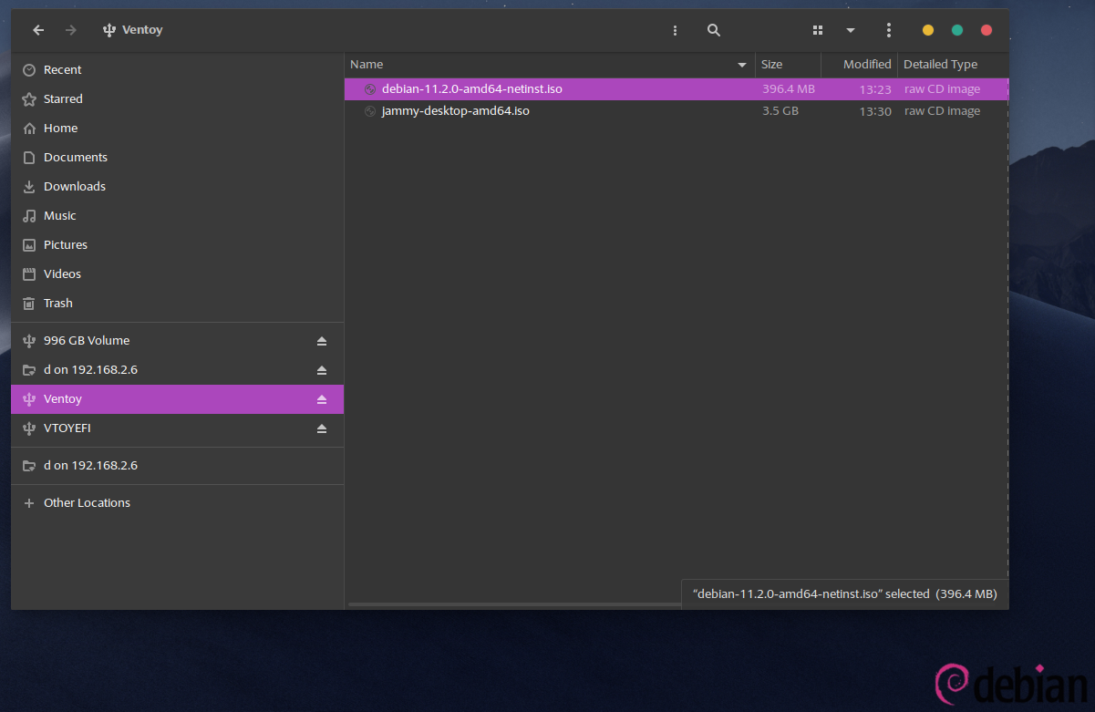1095x712 pixels.
Task: Open the main menu three-dots button
Action: tap(889, 30)
